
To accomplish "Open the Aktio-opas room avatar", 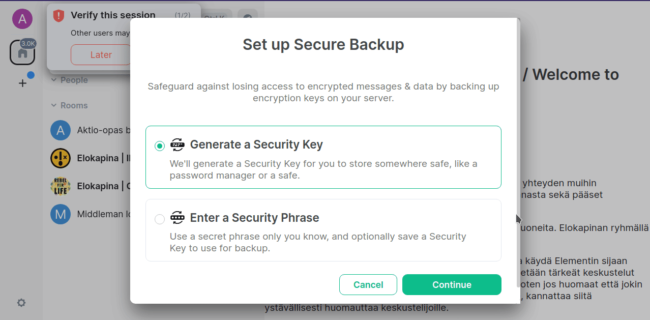I will coord(61,130).
